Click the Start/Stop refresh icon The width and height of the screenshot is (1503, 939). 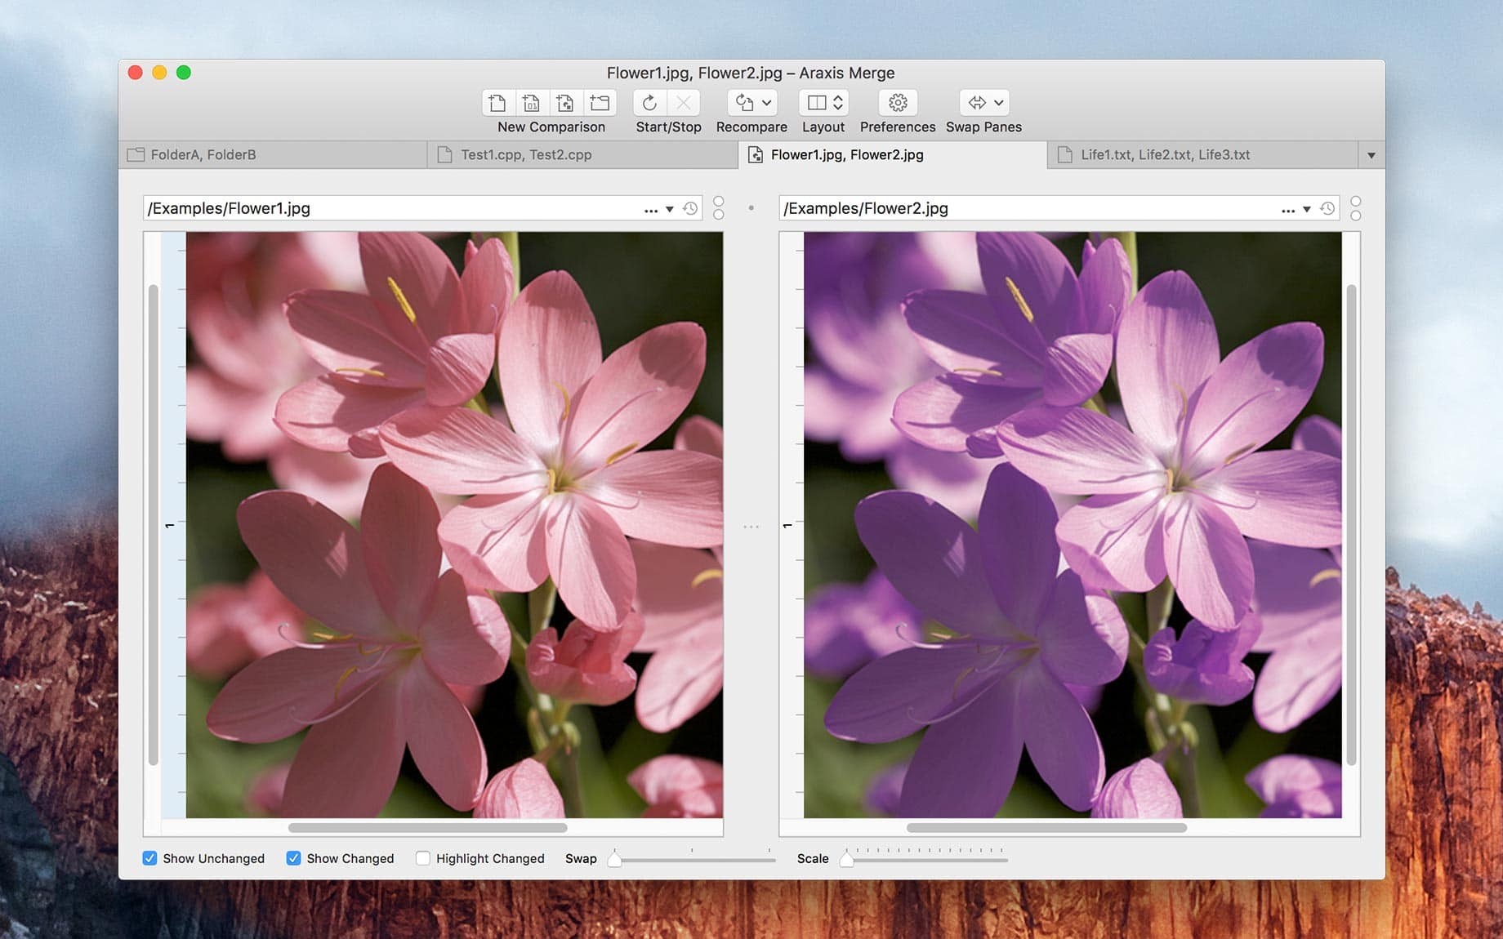tap(649, 102)
